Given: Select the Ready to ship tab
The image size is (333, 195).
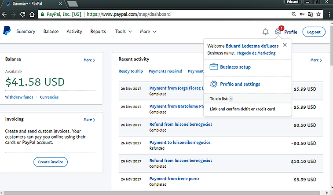Looking at the screenshot, I should 131,71.
